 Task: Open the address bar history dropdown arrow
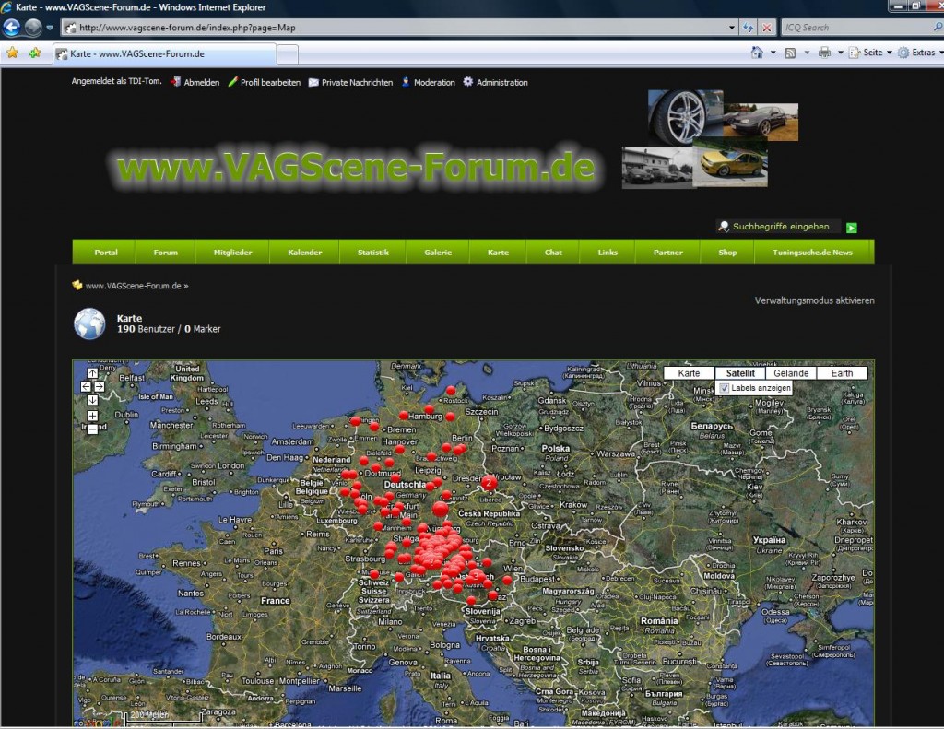click(x=732, y=28)
